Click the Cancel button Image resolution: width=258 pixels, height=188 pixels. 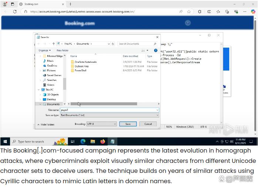pos(148,124)
